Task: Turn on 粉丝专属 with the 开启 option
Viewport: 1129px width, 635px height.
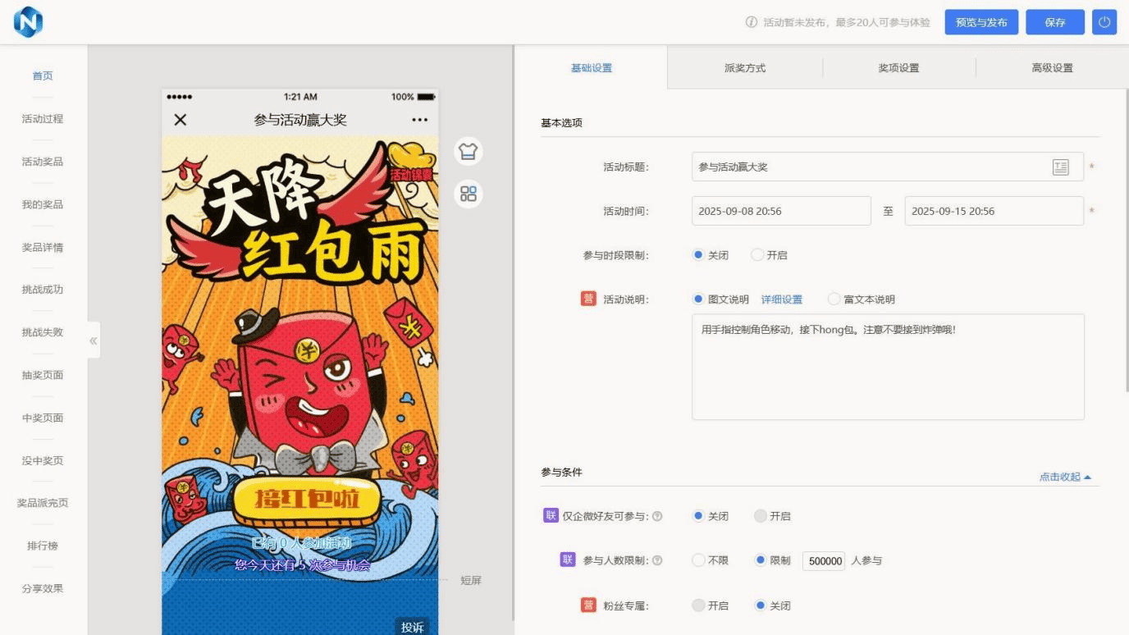Action: [698, 605]
